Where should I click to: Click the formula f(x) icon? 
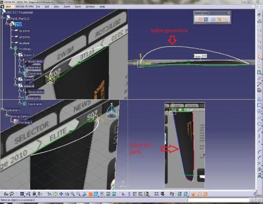[6, 194]
